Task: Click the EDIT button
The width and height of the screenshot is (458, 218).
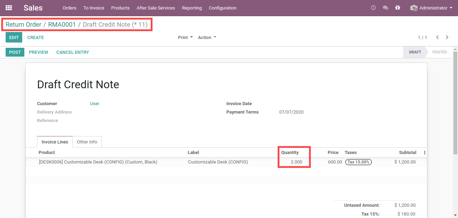Action: pos(14,38)
